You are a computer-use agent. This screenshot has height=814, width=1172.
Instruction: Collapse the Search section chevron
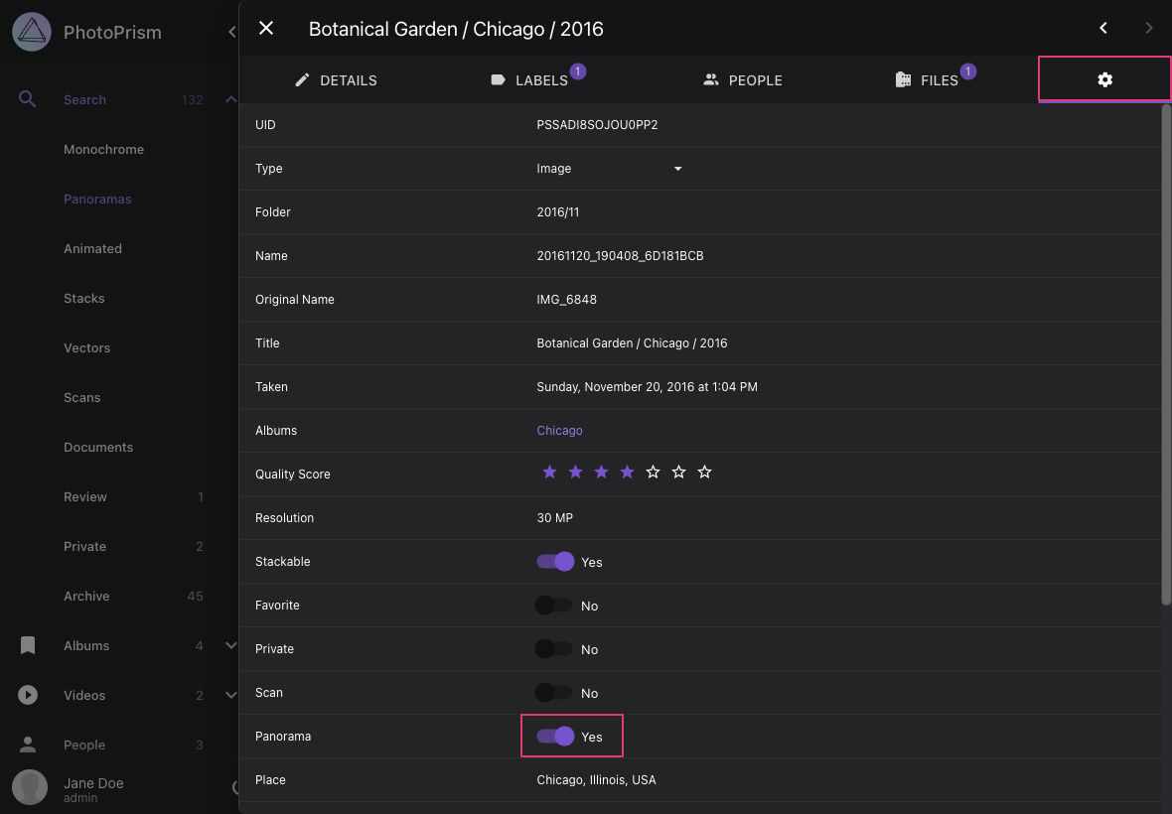[230, 99]
